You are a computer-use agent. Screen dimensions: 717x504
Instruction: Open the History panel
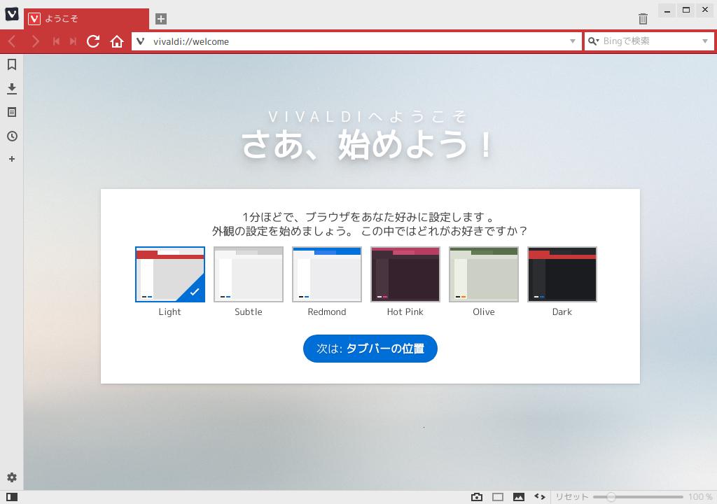coord(12,136)
